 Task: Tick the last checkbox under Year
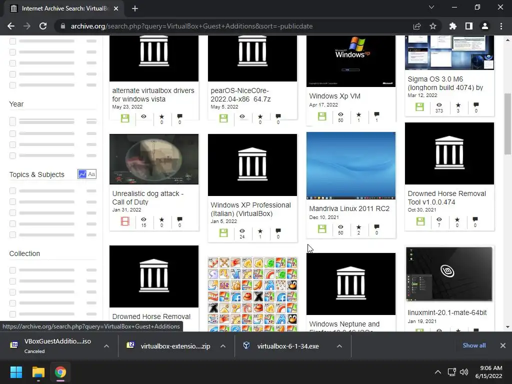pyautogui.click(x=12, y=156)
